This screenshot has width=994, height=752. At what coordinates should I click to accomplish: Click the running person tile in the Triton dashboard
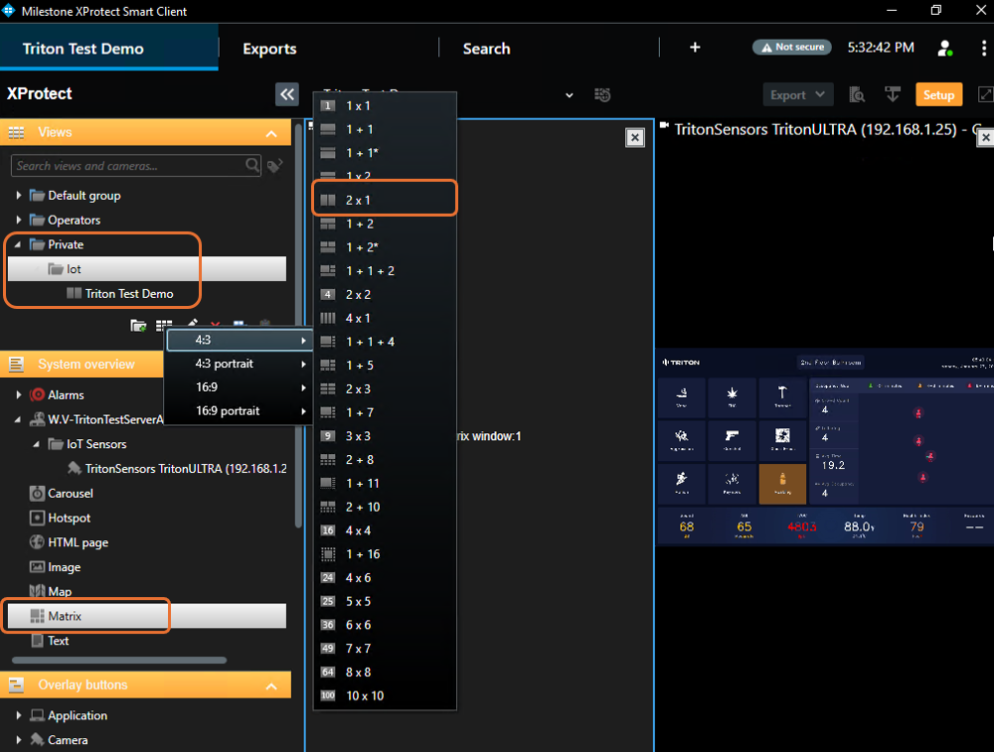point(682,483)
